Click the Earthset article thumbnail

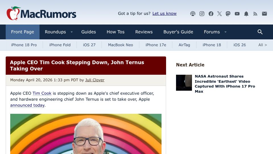click(184, 83)
